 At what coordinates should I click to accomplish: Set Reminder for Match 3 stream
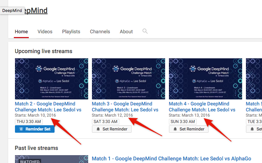(x=112, y=129)
